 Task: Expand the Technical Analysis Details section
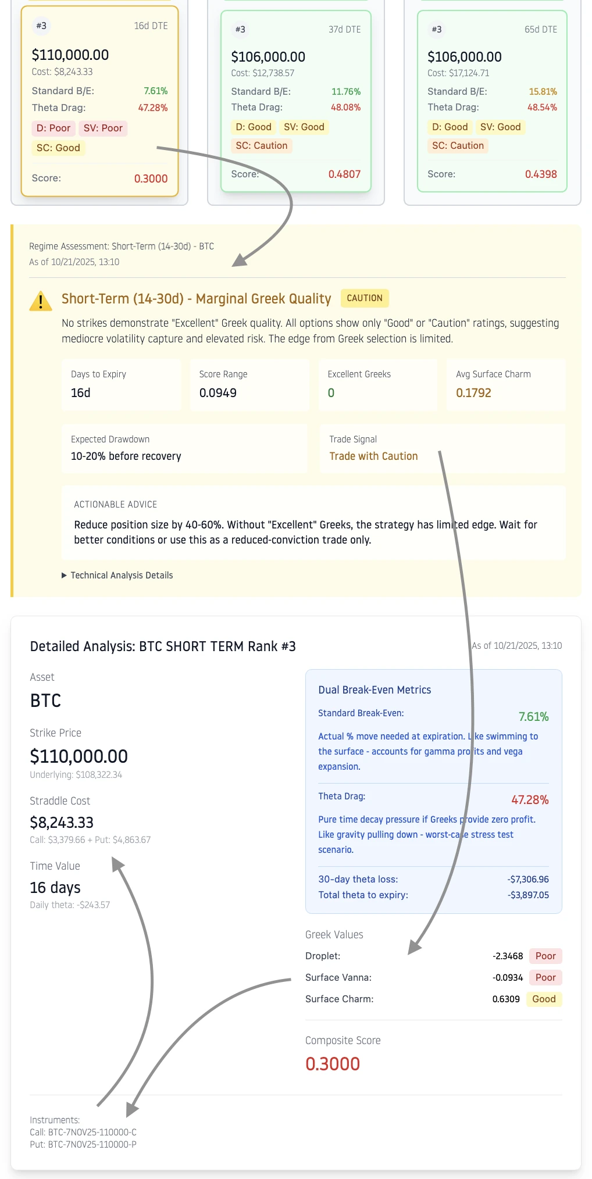point(118,575)
